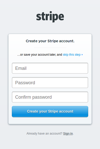Click the 'Create your Stripe account.' heading
Screen dimensions: 100x149
50,41
